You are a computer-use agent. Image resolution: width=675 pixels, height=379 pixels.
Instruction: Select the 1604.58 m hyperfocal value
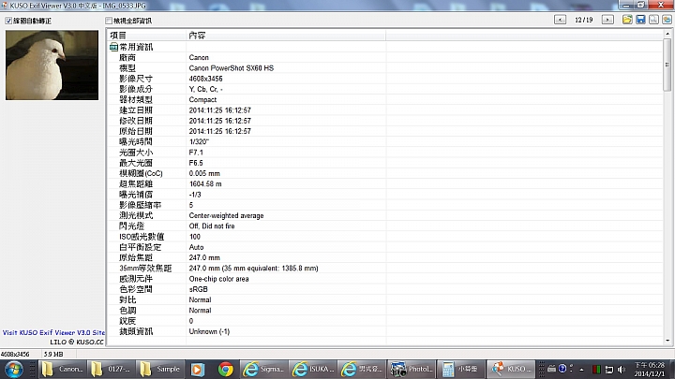pos(205,184)
